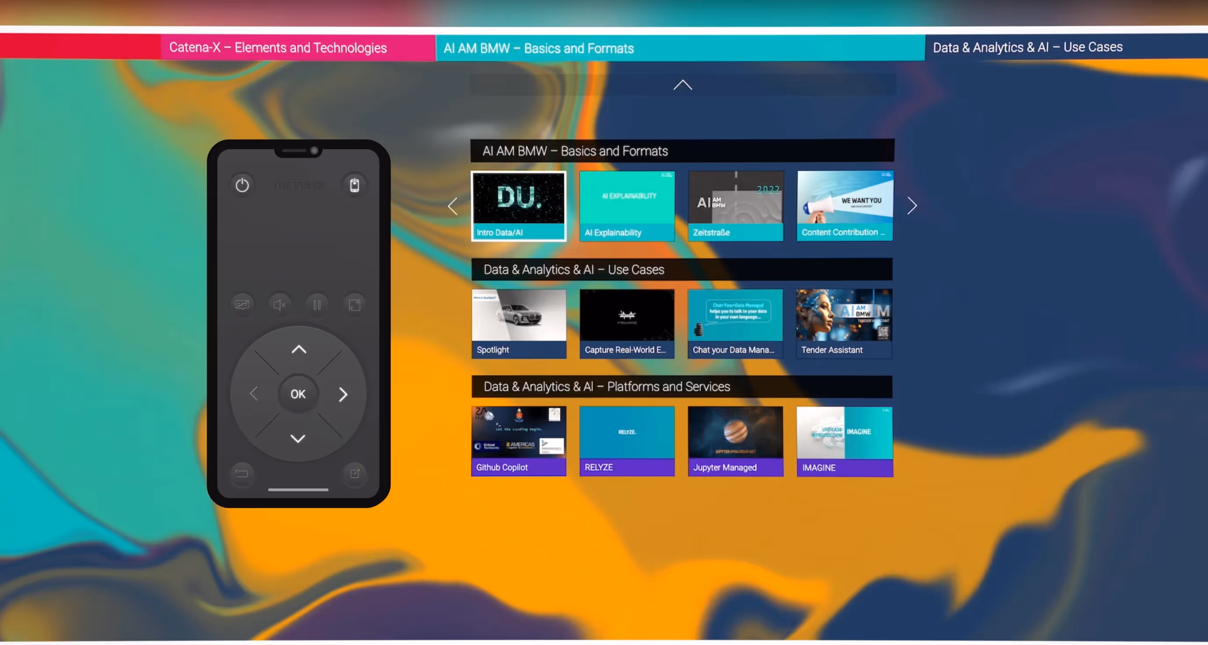Open the RELYZE thumbnail
1208x645 pixels.
[627, 441]
